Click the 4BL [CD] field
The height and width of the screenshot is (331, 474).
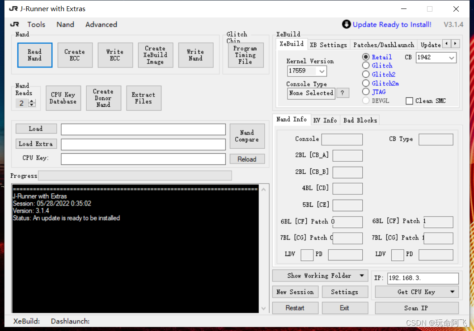[347, 189]
